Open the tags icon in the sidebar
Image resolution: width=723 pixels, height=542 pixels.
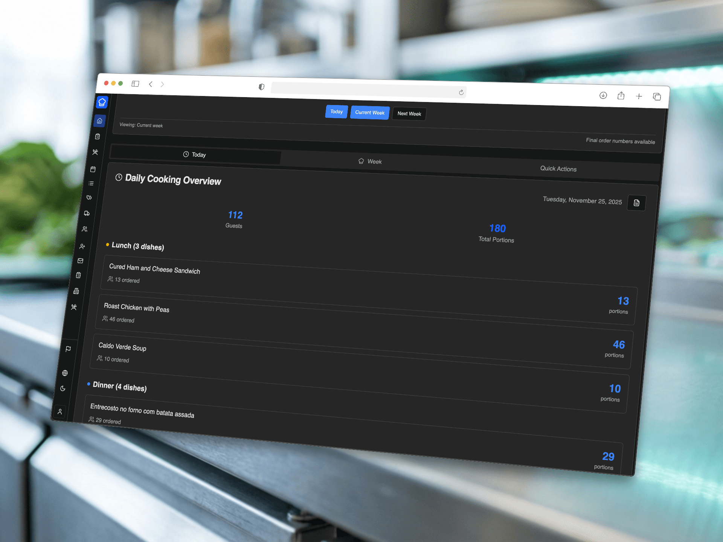(x=89, y=197)
